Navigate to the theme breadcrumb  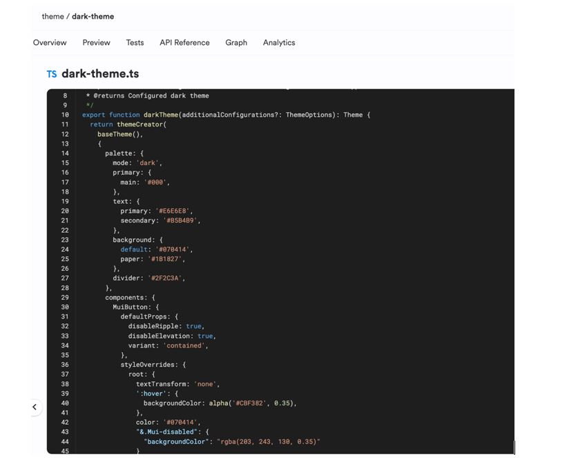[52, 17]
